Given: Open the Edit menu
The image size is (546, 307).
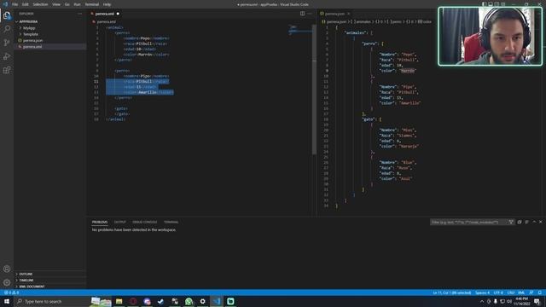Looking at the screenshot, I should tap(26, 4).
